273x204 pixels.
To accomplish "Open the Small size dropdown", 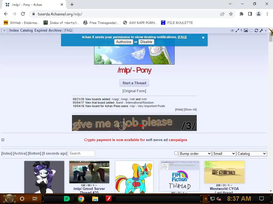I will (x=224, y=154).
